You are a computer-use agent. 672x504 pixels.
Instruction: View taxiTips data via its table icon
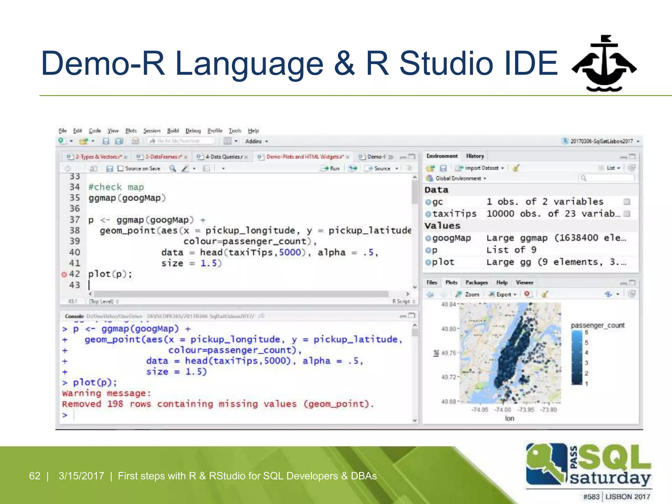[627, 214]
